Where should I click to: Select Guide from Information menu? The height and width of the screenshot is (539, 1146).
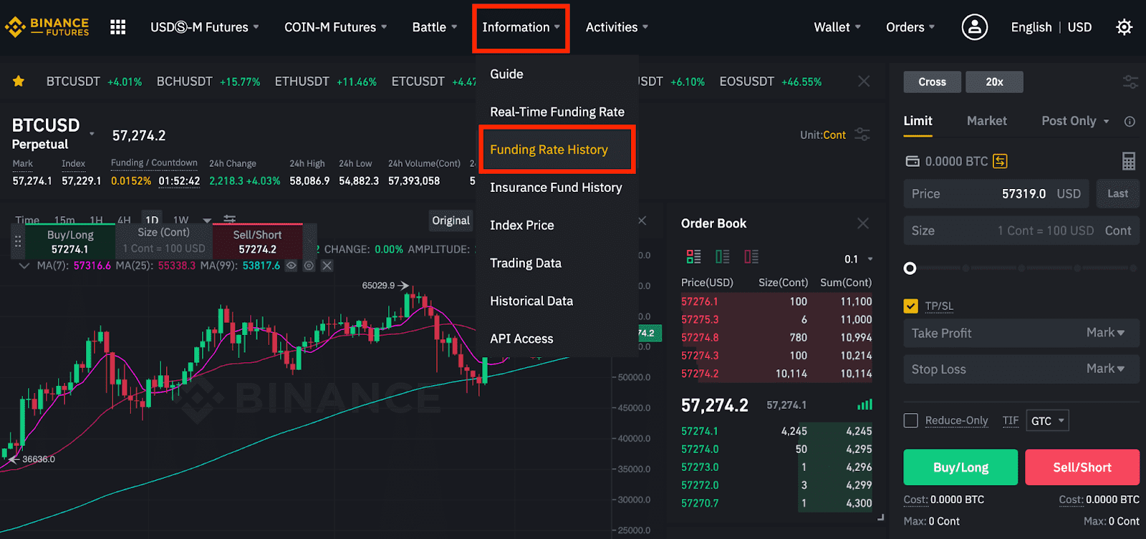click(x=506, y=74)
